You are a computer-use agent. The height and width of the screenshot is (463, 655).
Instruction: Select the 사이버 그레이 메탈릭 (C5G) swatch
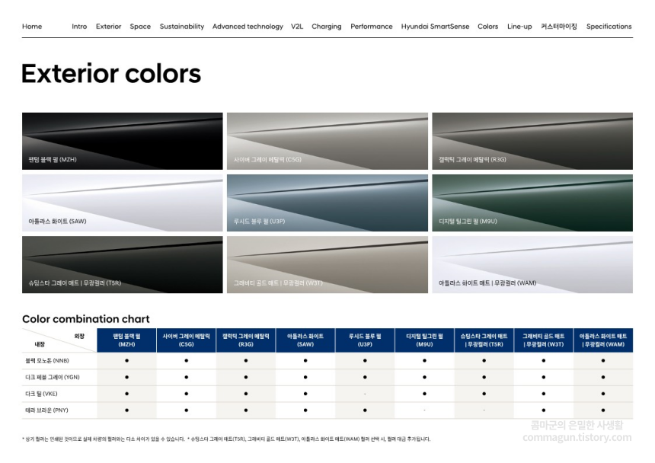pos(327,141)
